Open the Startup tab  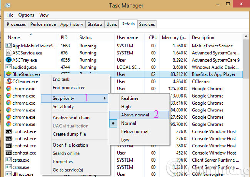pos(95,24)
